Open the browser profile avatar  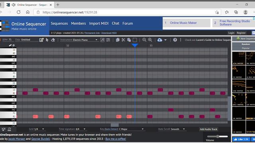[x=245, y=12]
